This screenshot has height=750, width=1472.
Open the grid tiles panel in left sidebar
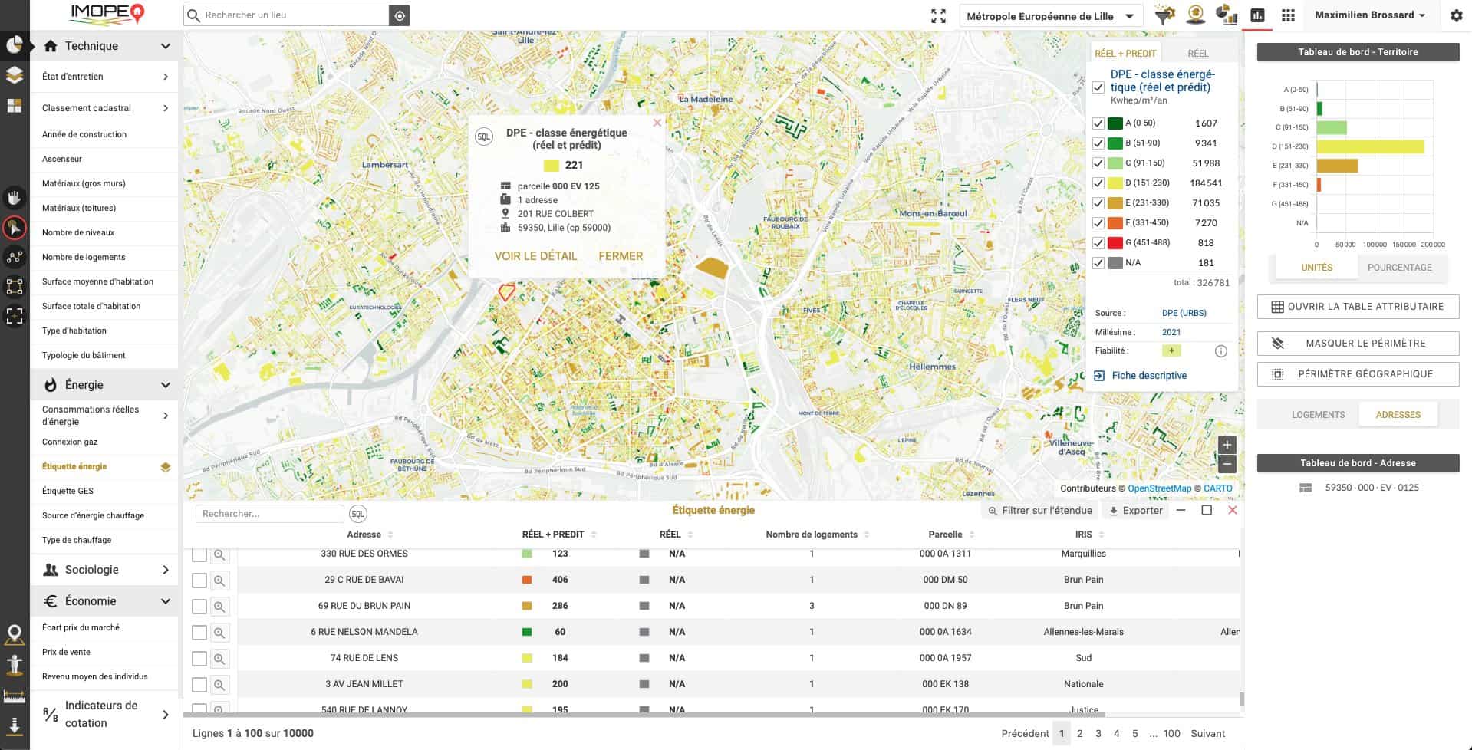(x=15, y=106)
